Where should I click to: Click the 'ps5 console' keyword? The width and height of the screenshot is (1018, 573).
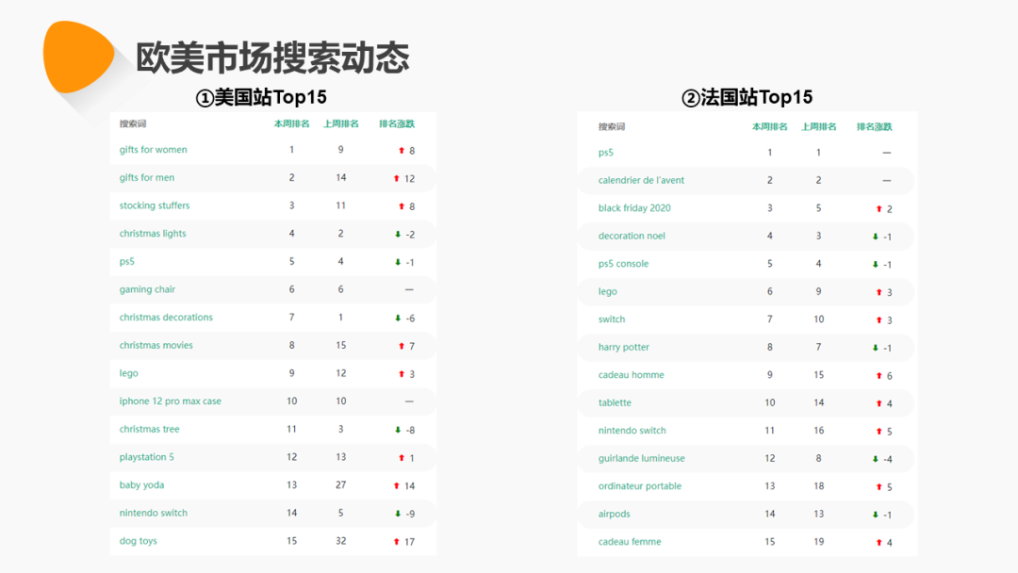623,264
